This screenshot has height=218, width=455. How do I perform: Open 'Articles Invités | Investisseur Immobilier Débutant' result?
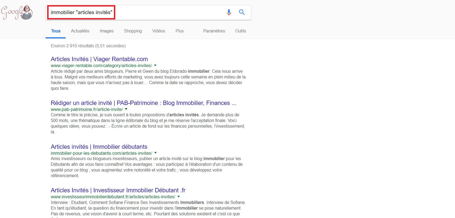click(x=118, y=190)
